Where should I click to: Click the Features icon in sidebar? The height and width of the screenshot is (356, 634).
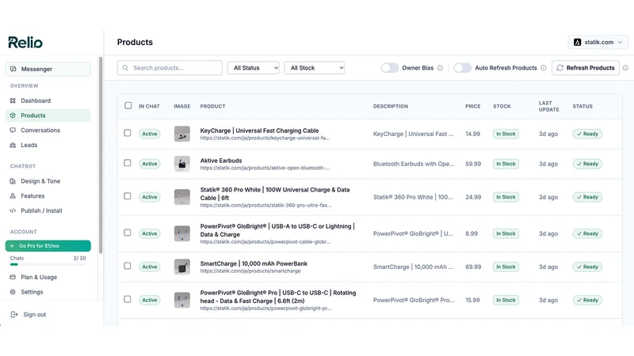pyautogui.click(x=13, y=195)
